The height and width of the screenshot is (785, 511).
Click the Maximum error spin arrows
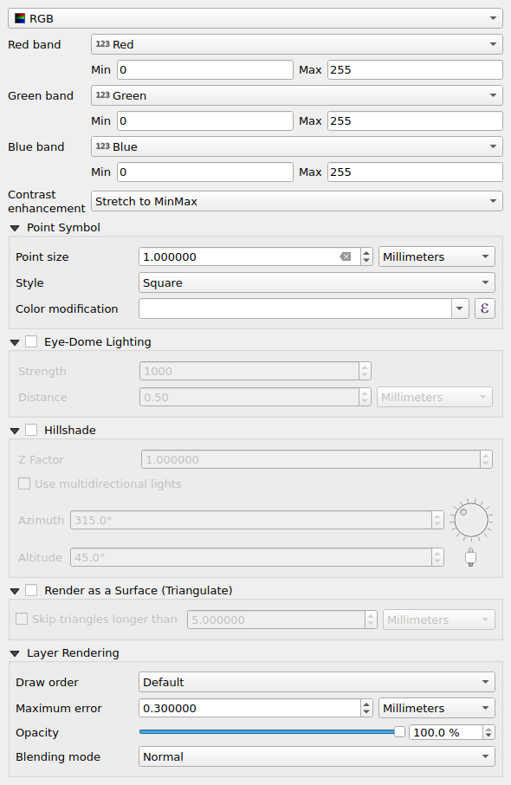point(366,709)
